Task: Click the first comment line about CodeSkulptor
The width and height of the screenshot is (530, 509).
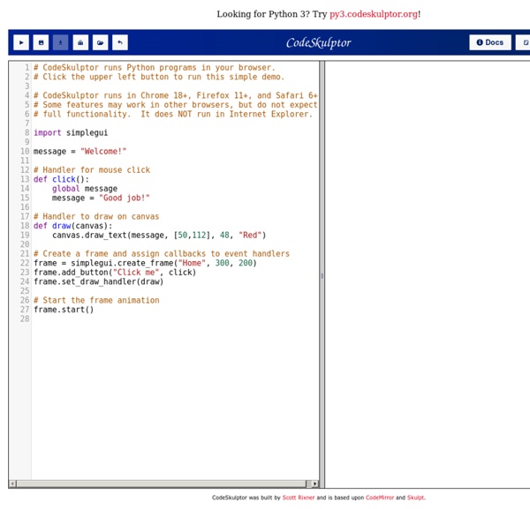Action: (x=154, y=68)
